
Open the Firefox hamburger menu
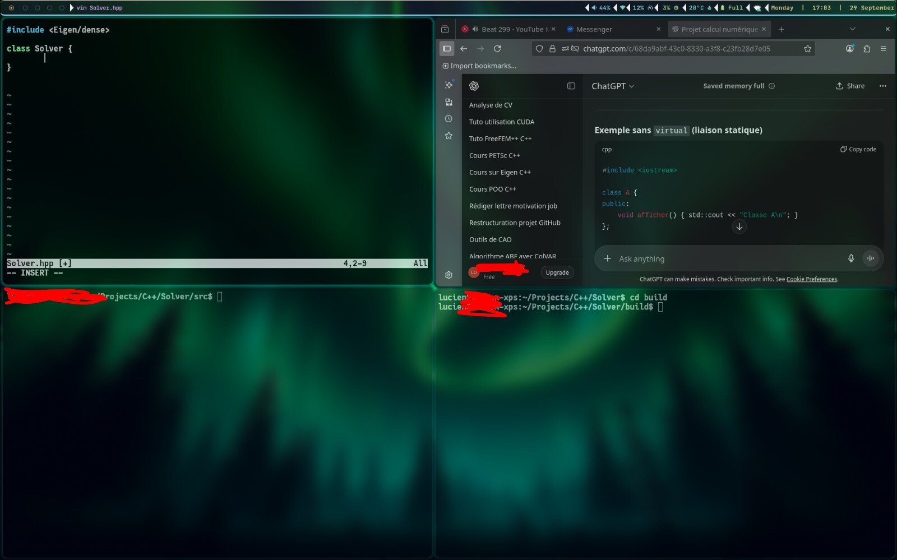[884, 49]
